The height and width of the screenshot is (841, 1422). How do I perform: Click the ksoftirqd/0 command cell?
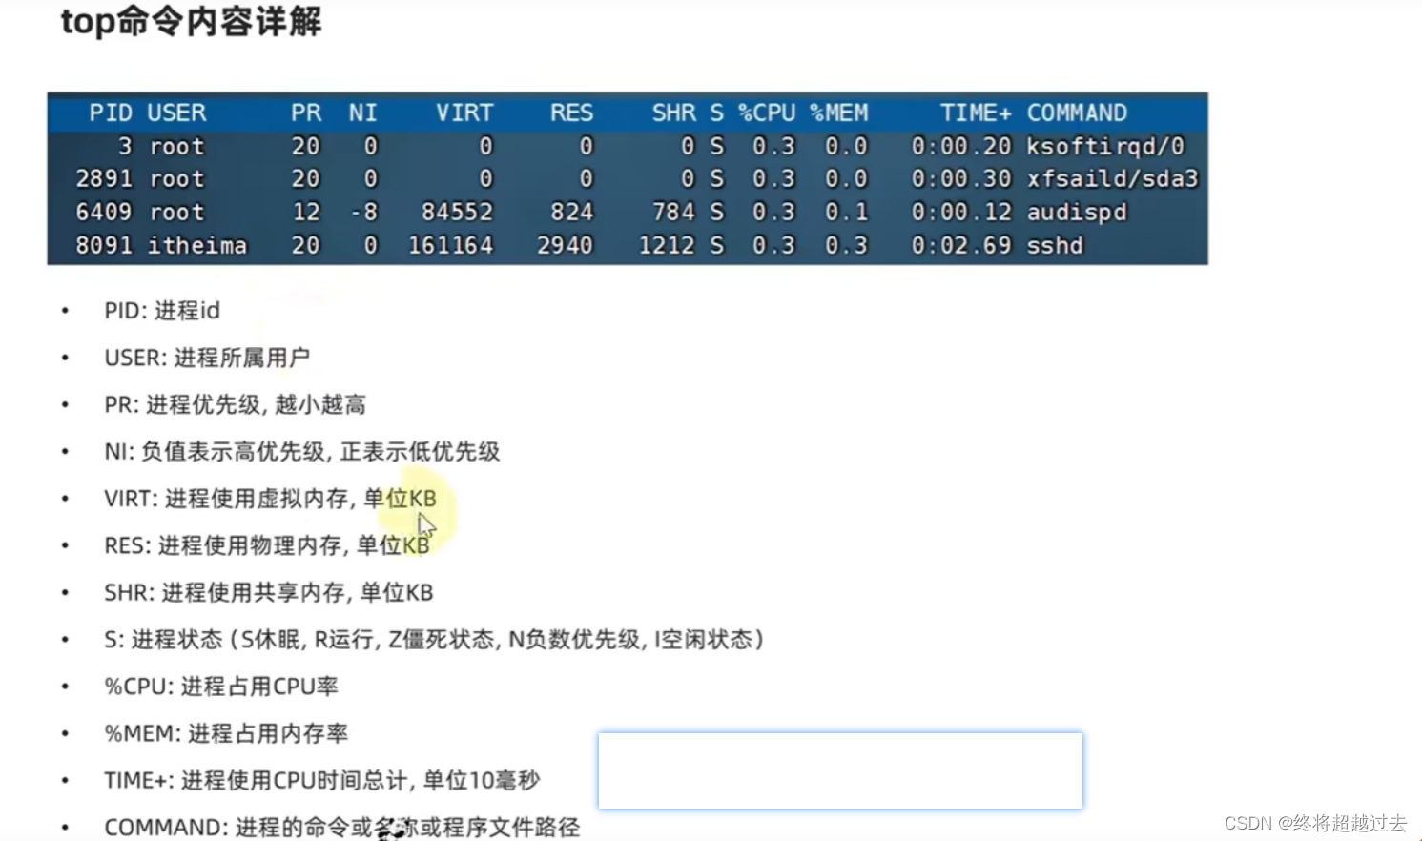[1105, 146]
